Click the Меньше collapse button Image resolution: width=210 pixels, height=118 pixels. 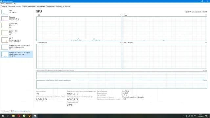5,111
